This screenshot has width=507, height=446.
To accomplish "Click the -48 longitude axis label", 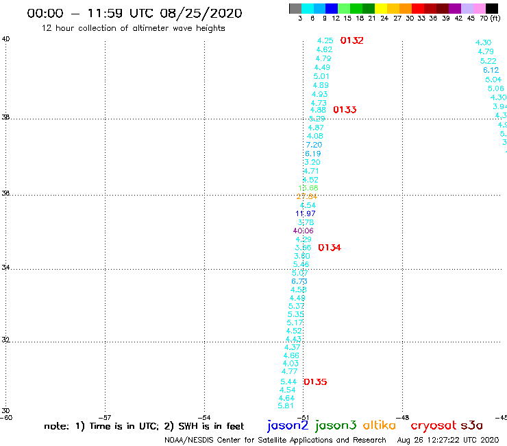I will click(x=403, y=418).
